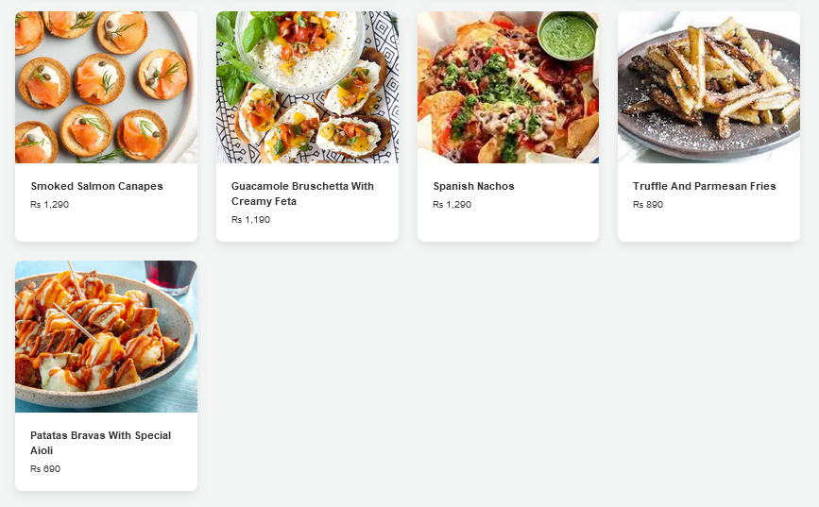This screenshot has height=507, width=819.
Task: Click Guacamole Bruschetta With Creamy Feta title
Action: point(302,194)
